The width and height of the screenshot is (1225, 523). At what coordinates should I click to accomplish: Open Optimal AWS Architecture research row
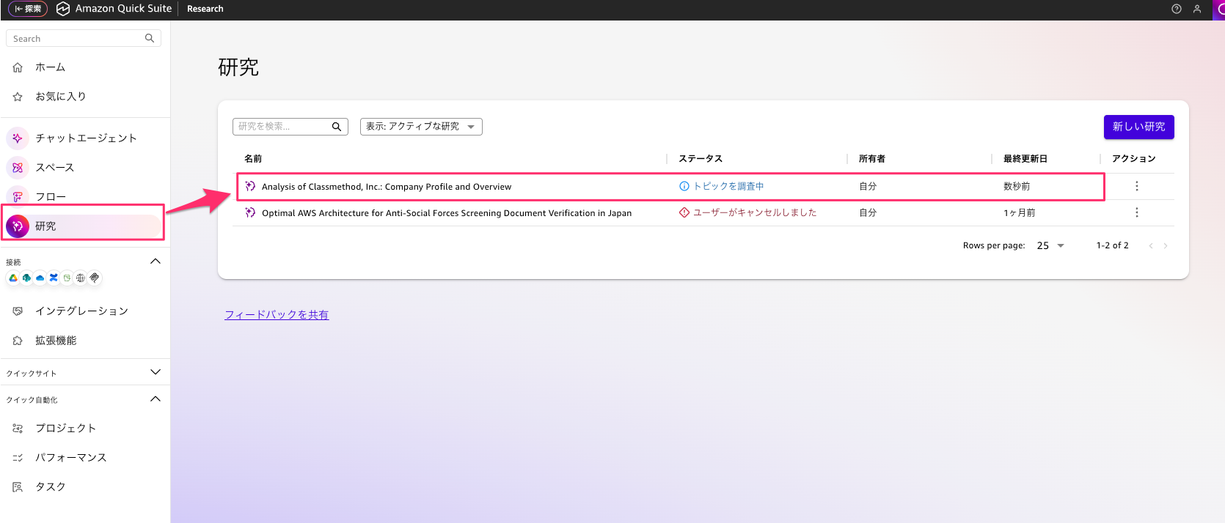click(447, 213)
